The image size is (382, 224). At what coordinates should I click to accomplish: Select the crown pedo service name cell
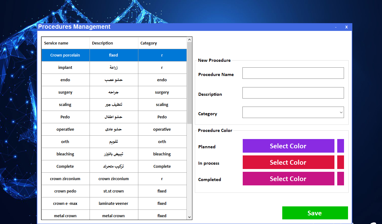pyautogui.click(x=65, y=191)
